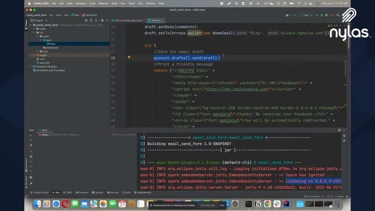Image resolution: width=375 pixels, height=211 pixels.
Task: Hide the Project tool window
Action: coord(107,21)
